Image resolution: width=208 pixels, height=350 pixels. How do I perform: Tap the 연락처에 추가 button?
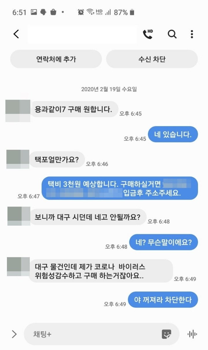56,59
